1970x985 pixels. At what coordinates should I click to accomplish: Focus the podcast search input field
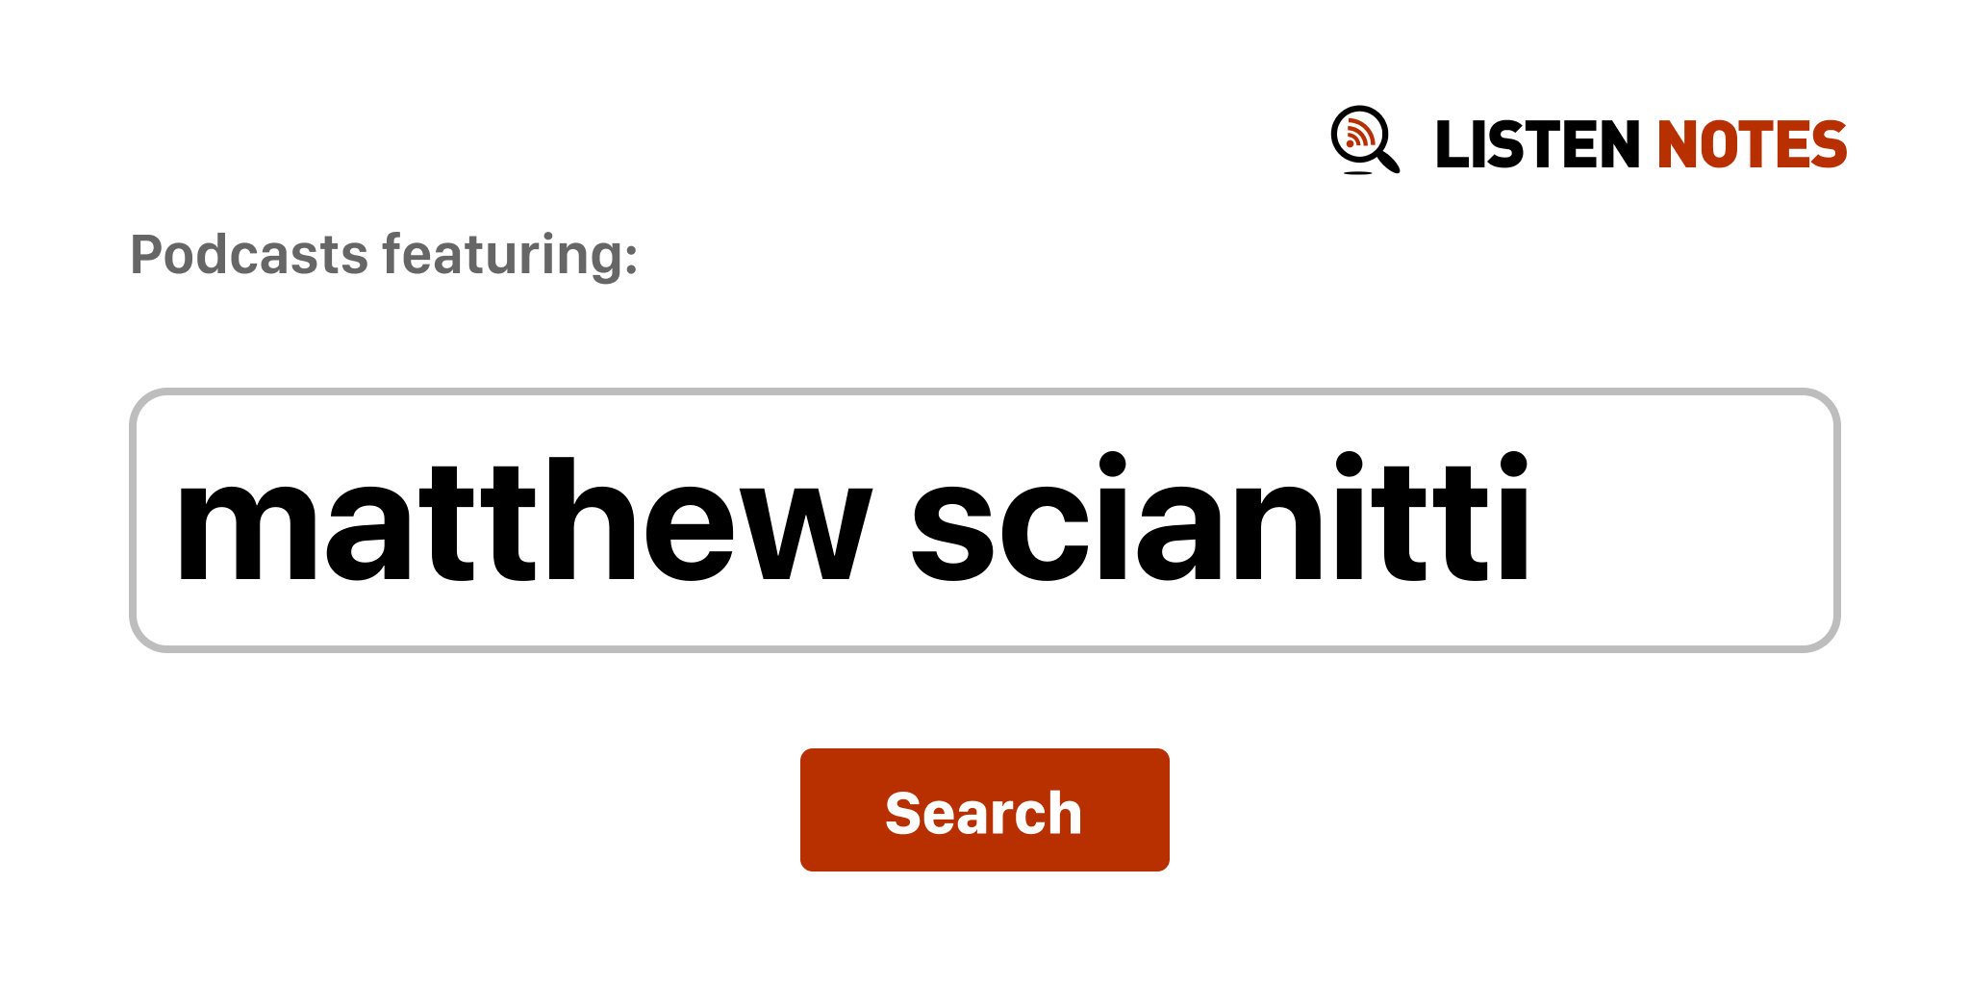point(983,520)
